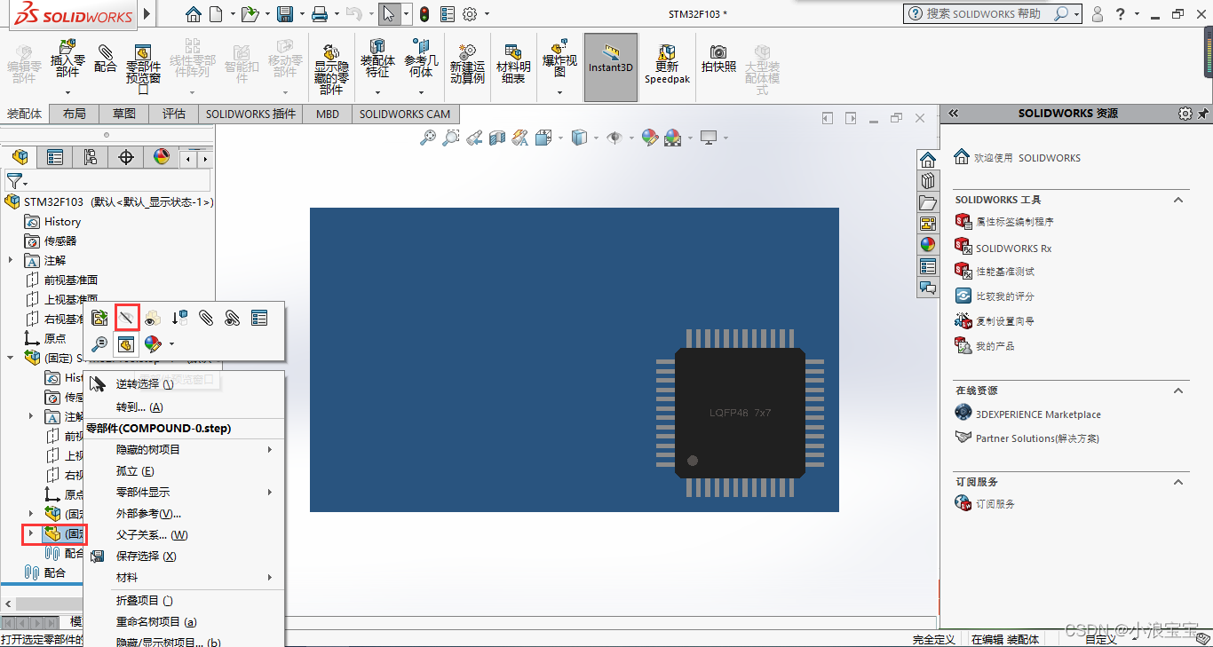Select 孤立 (E) from the context menu
1213x647 pixels.
[135, 470]
